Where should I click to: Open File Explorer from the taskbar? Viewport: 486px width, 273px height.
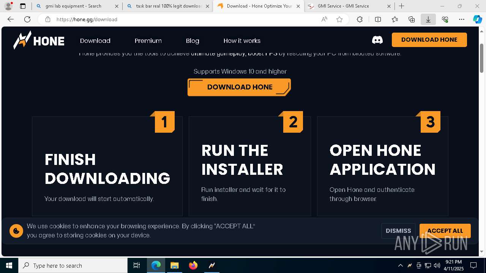click(174, 265)
